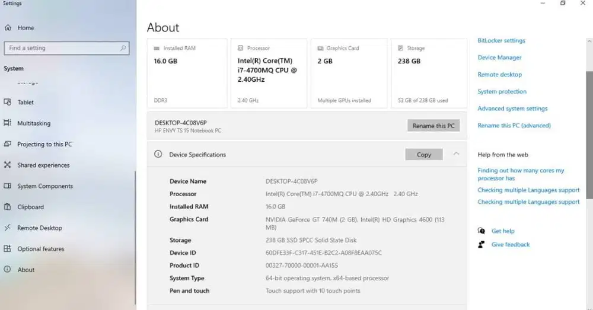593x310 pixels.
Task: Click the Tablet sidebar icon
Action: [8, 102]
